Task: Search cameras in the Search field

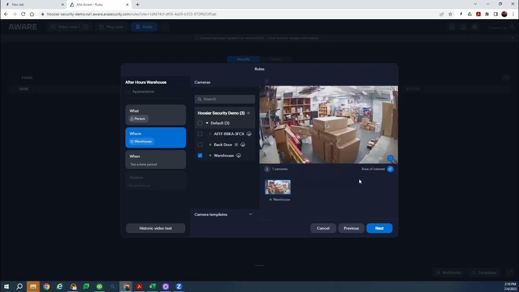Action: pos(225,99)
